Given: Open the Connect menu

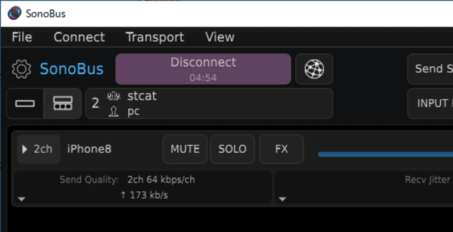Looking at the screenshot, I should coord(79,37).
